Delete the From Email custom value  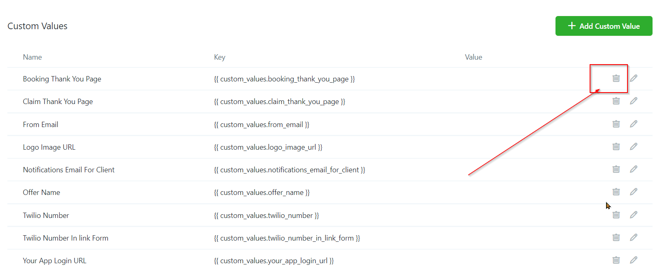[x=616, y=124]
